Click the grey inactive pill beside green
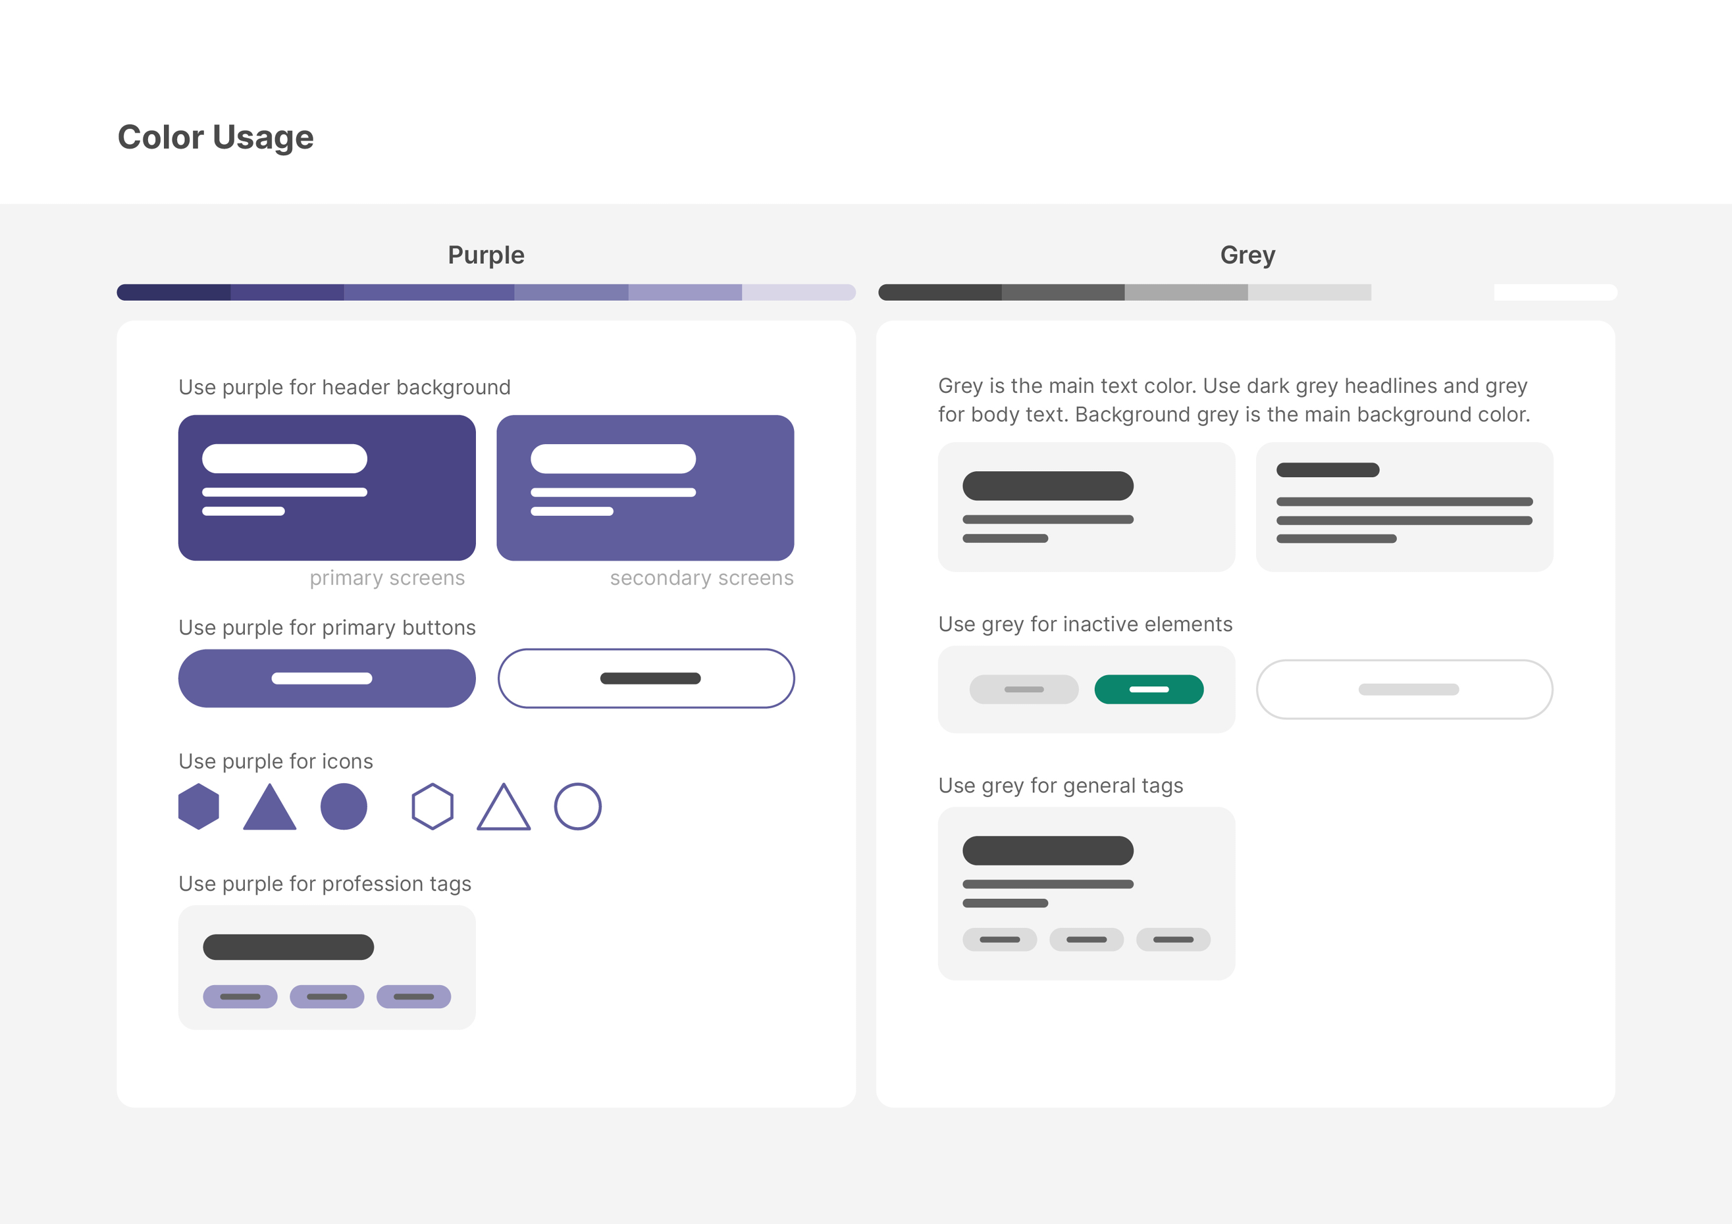The height and width of the screenshot is (1224, 1732). click(x=1024, y=689)
